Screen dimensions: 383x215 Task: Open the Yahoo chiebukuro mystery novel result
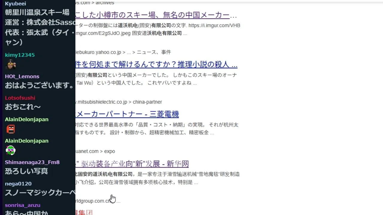[x=156, y=64]
